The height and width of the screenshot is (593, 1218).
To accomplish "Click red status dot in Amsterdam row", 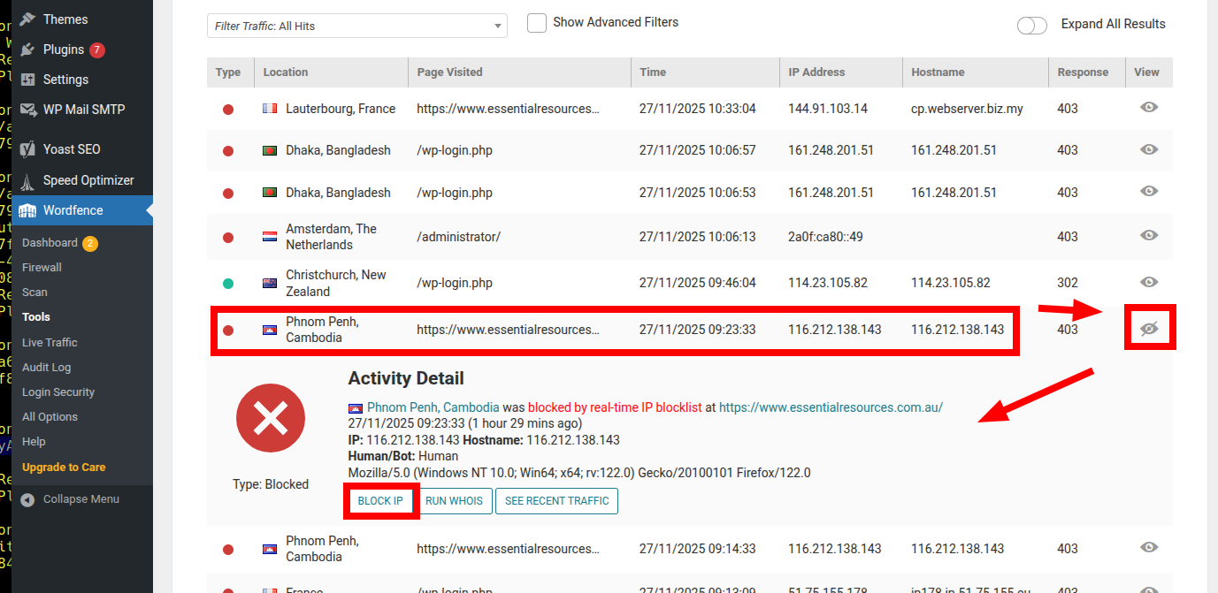I will pos(228,238).
